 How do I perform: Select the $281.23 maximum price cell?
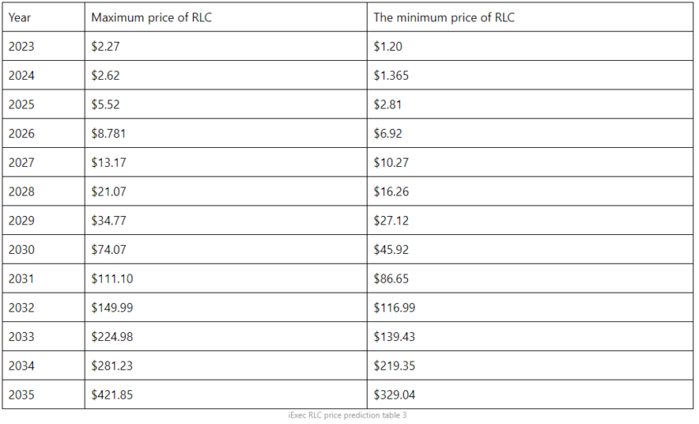[x=226, y=365]
